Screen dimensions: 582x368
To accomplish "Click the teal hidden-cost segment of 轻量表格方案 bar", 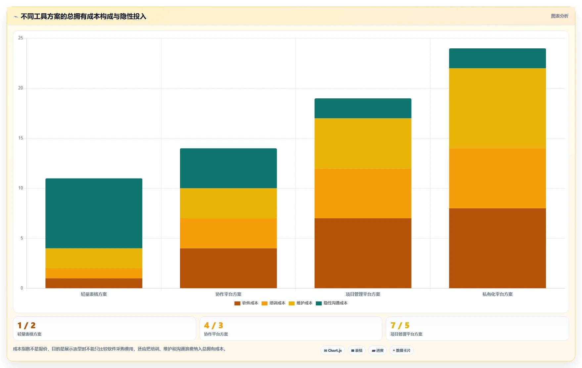I will [94, 213].
